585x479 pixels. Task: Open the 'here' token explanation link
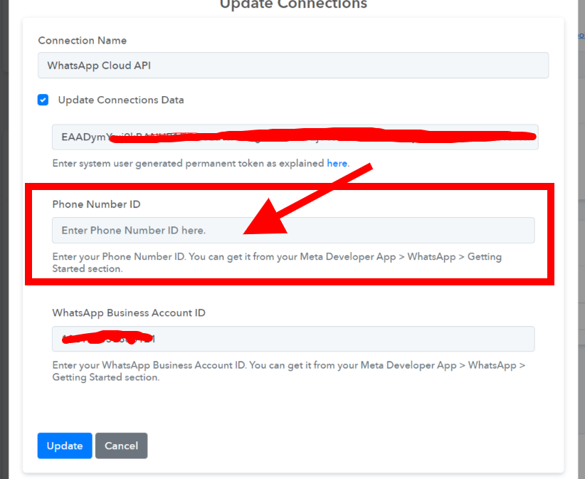[x=337, y=164]
